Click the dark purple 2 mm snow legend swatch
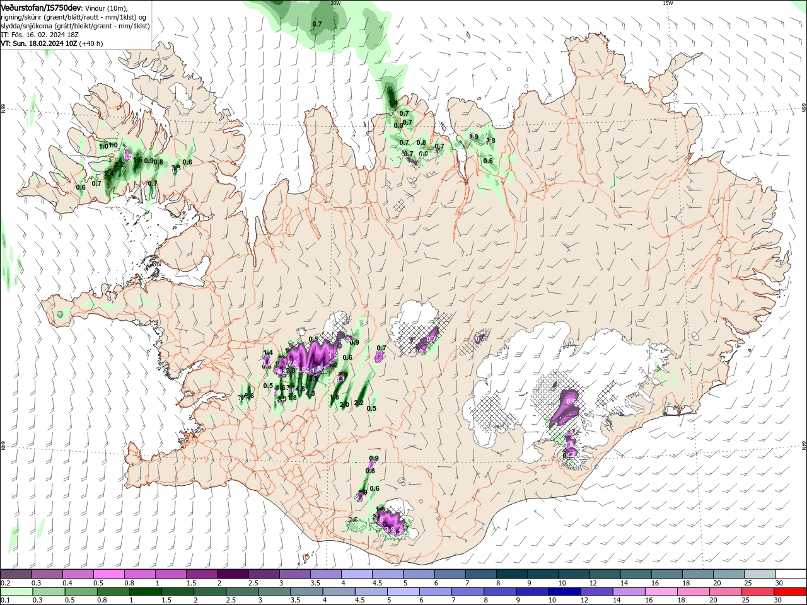Image resolution: width=807 pixels, height=605 pixels. pyautogui.click(x=231, y=574)
